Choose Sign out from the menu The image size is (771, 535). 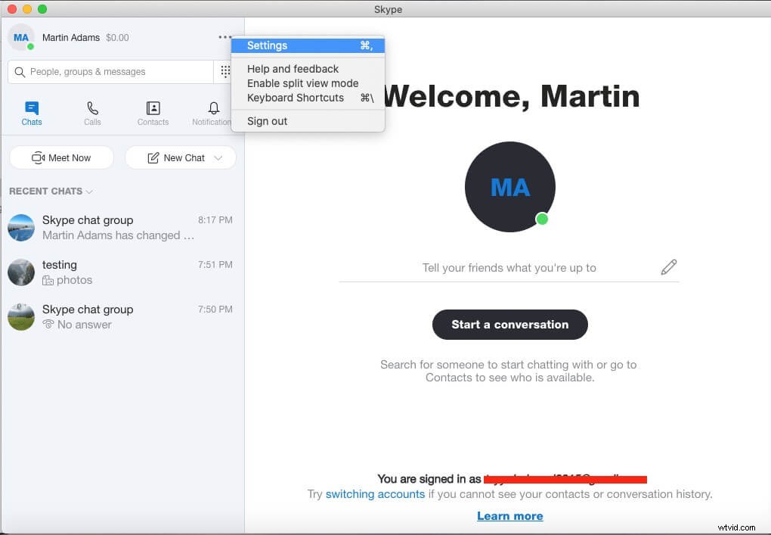pos(267,121)
